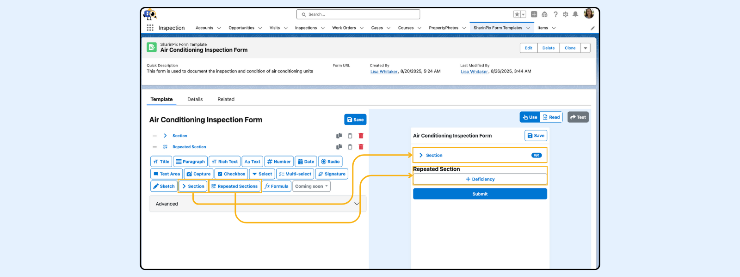Delete the Section row with trash icon
Image resolution: width=740 pixels, height=277 pixels.
tap(361, 136)
